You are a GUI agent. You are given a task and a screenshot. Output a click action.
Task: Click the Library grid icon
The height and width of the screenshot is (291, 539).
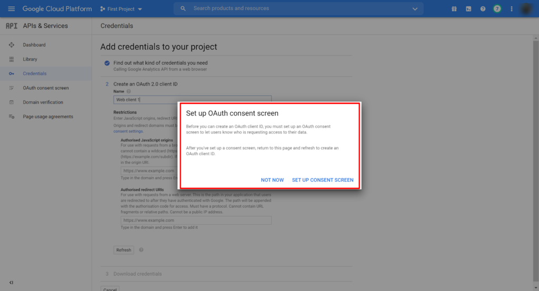[x=12, y=59]
